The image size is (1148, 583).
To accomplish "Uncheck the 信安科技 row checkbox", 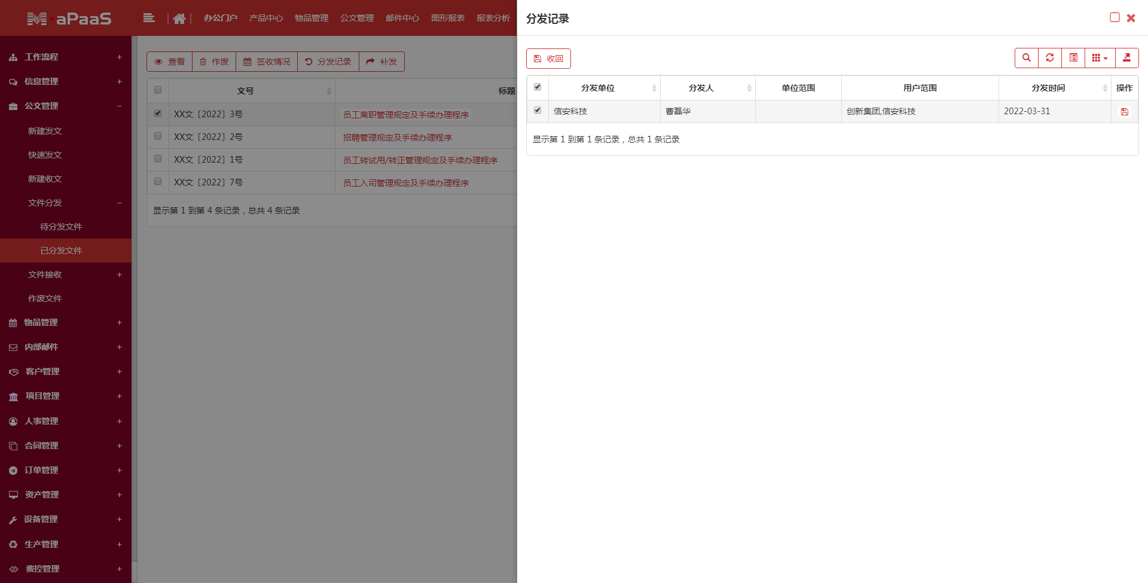I will click(538, 111).
